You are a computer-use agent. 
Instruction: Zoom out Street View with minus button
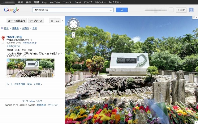tap(74, 37)
